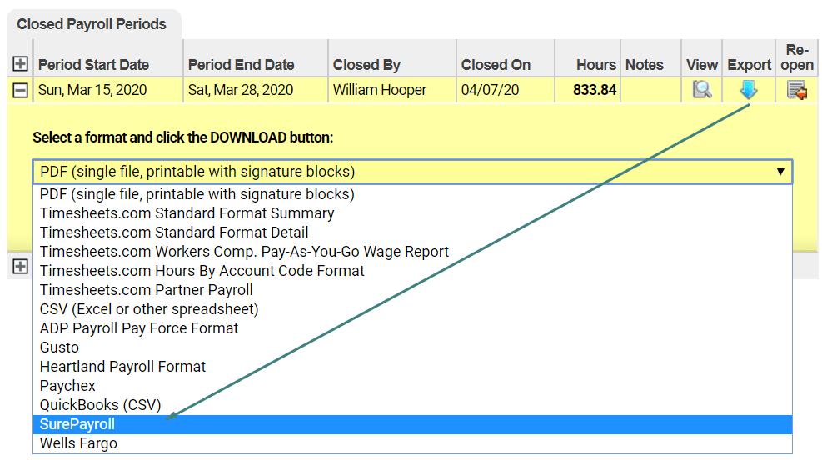Click the blue Export download arrow icon
The image size is (822, 460).
pyautogui.click(x=749, y=90)
